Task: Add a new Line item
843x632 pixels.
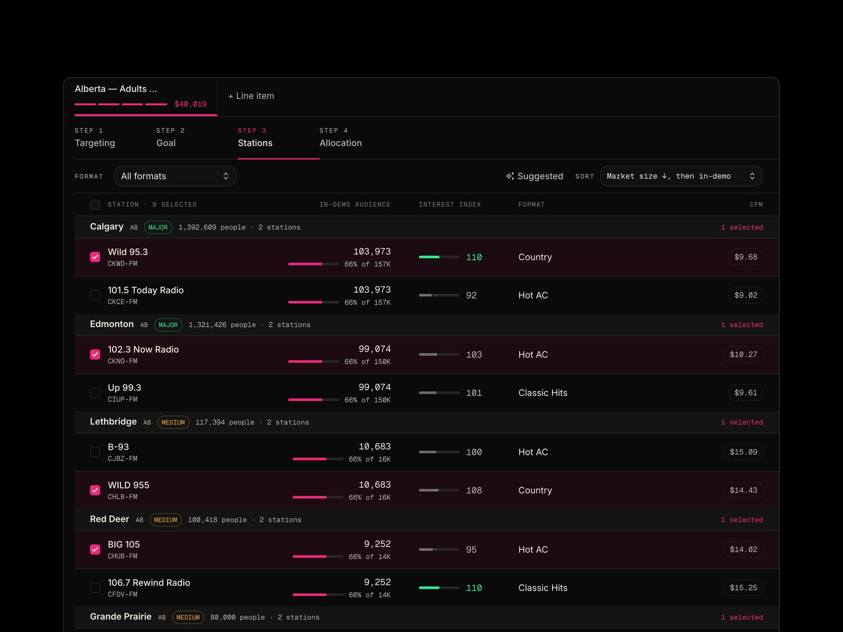Action: click(251, 96)
